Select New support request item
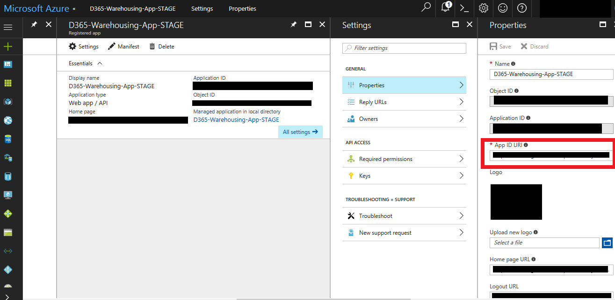615x300 pixels. (x=404, y=232)
